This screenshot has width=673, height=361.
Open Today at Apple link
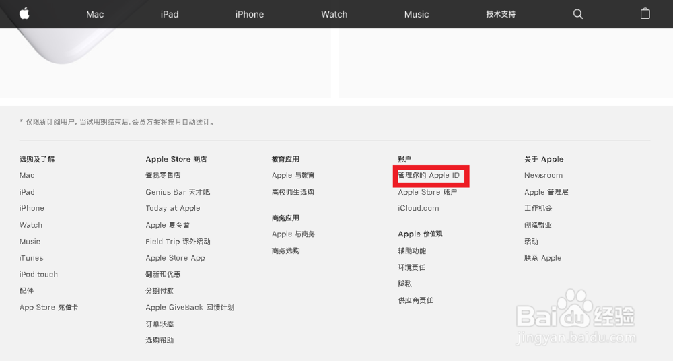click(172, 208)
